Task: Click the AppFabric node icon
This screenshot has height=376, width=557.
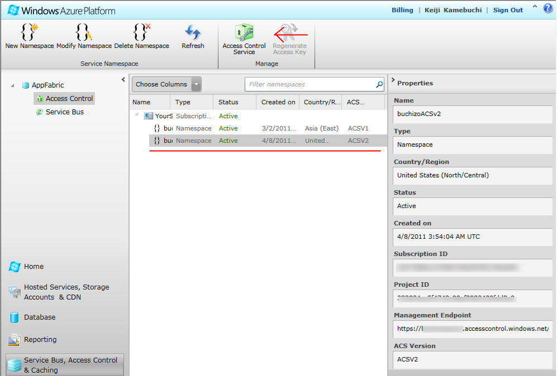Action: pyautogui.click(x=26, y=85)
